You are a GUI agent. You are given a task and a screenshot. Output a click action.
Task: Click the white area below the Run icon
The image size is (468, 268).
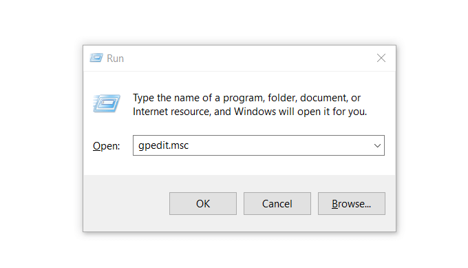(x=107, y=125)
